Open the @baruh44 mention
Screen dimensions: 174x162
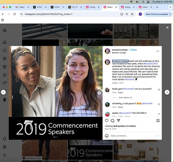[x=147, y=103]
